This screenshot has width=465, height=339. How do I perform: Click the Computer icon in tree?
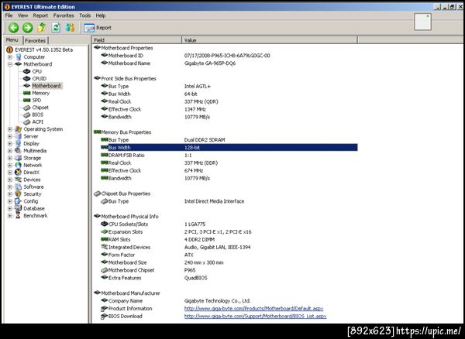point(19,56)
